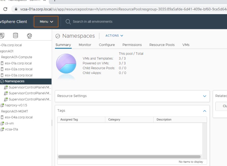Viewport: 227px width, 166px height.
Task: Open the Menu dropdown
Action: [46, 21]
